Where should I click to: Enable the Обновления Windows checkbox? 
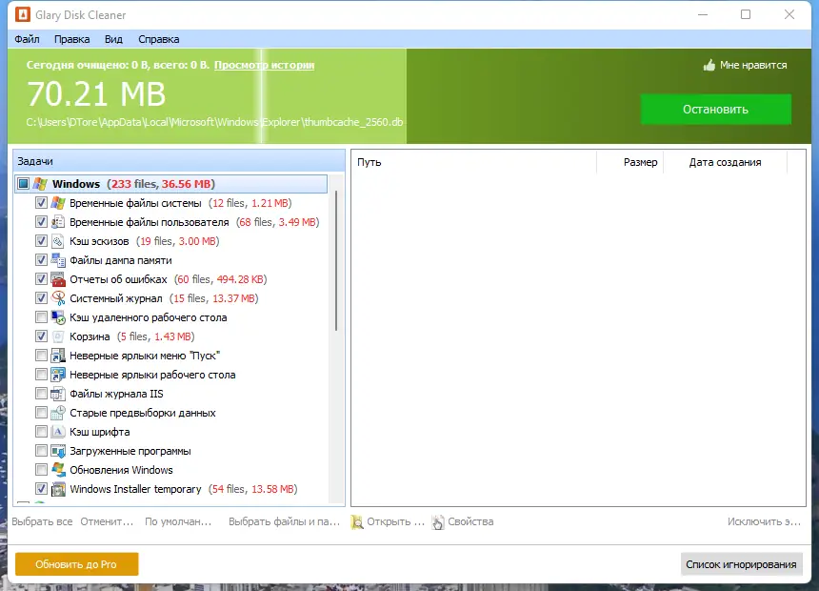(x=41, y=470)
